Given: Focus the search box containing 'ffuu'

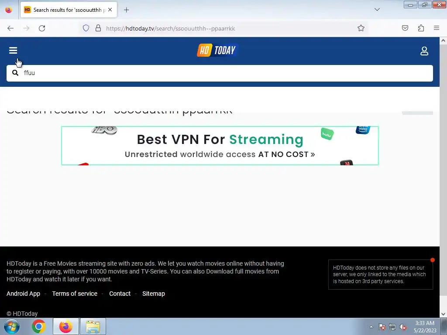Looking at the screenshot, I should tap(220, 73).
